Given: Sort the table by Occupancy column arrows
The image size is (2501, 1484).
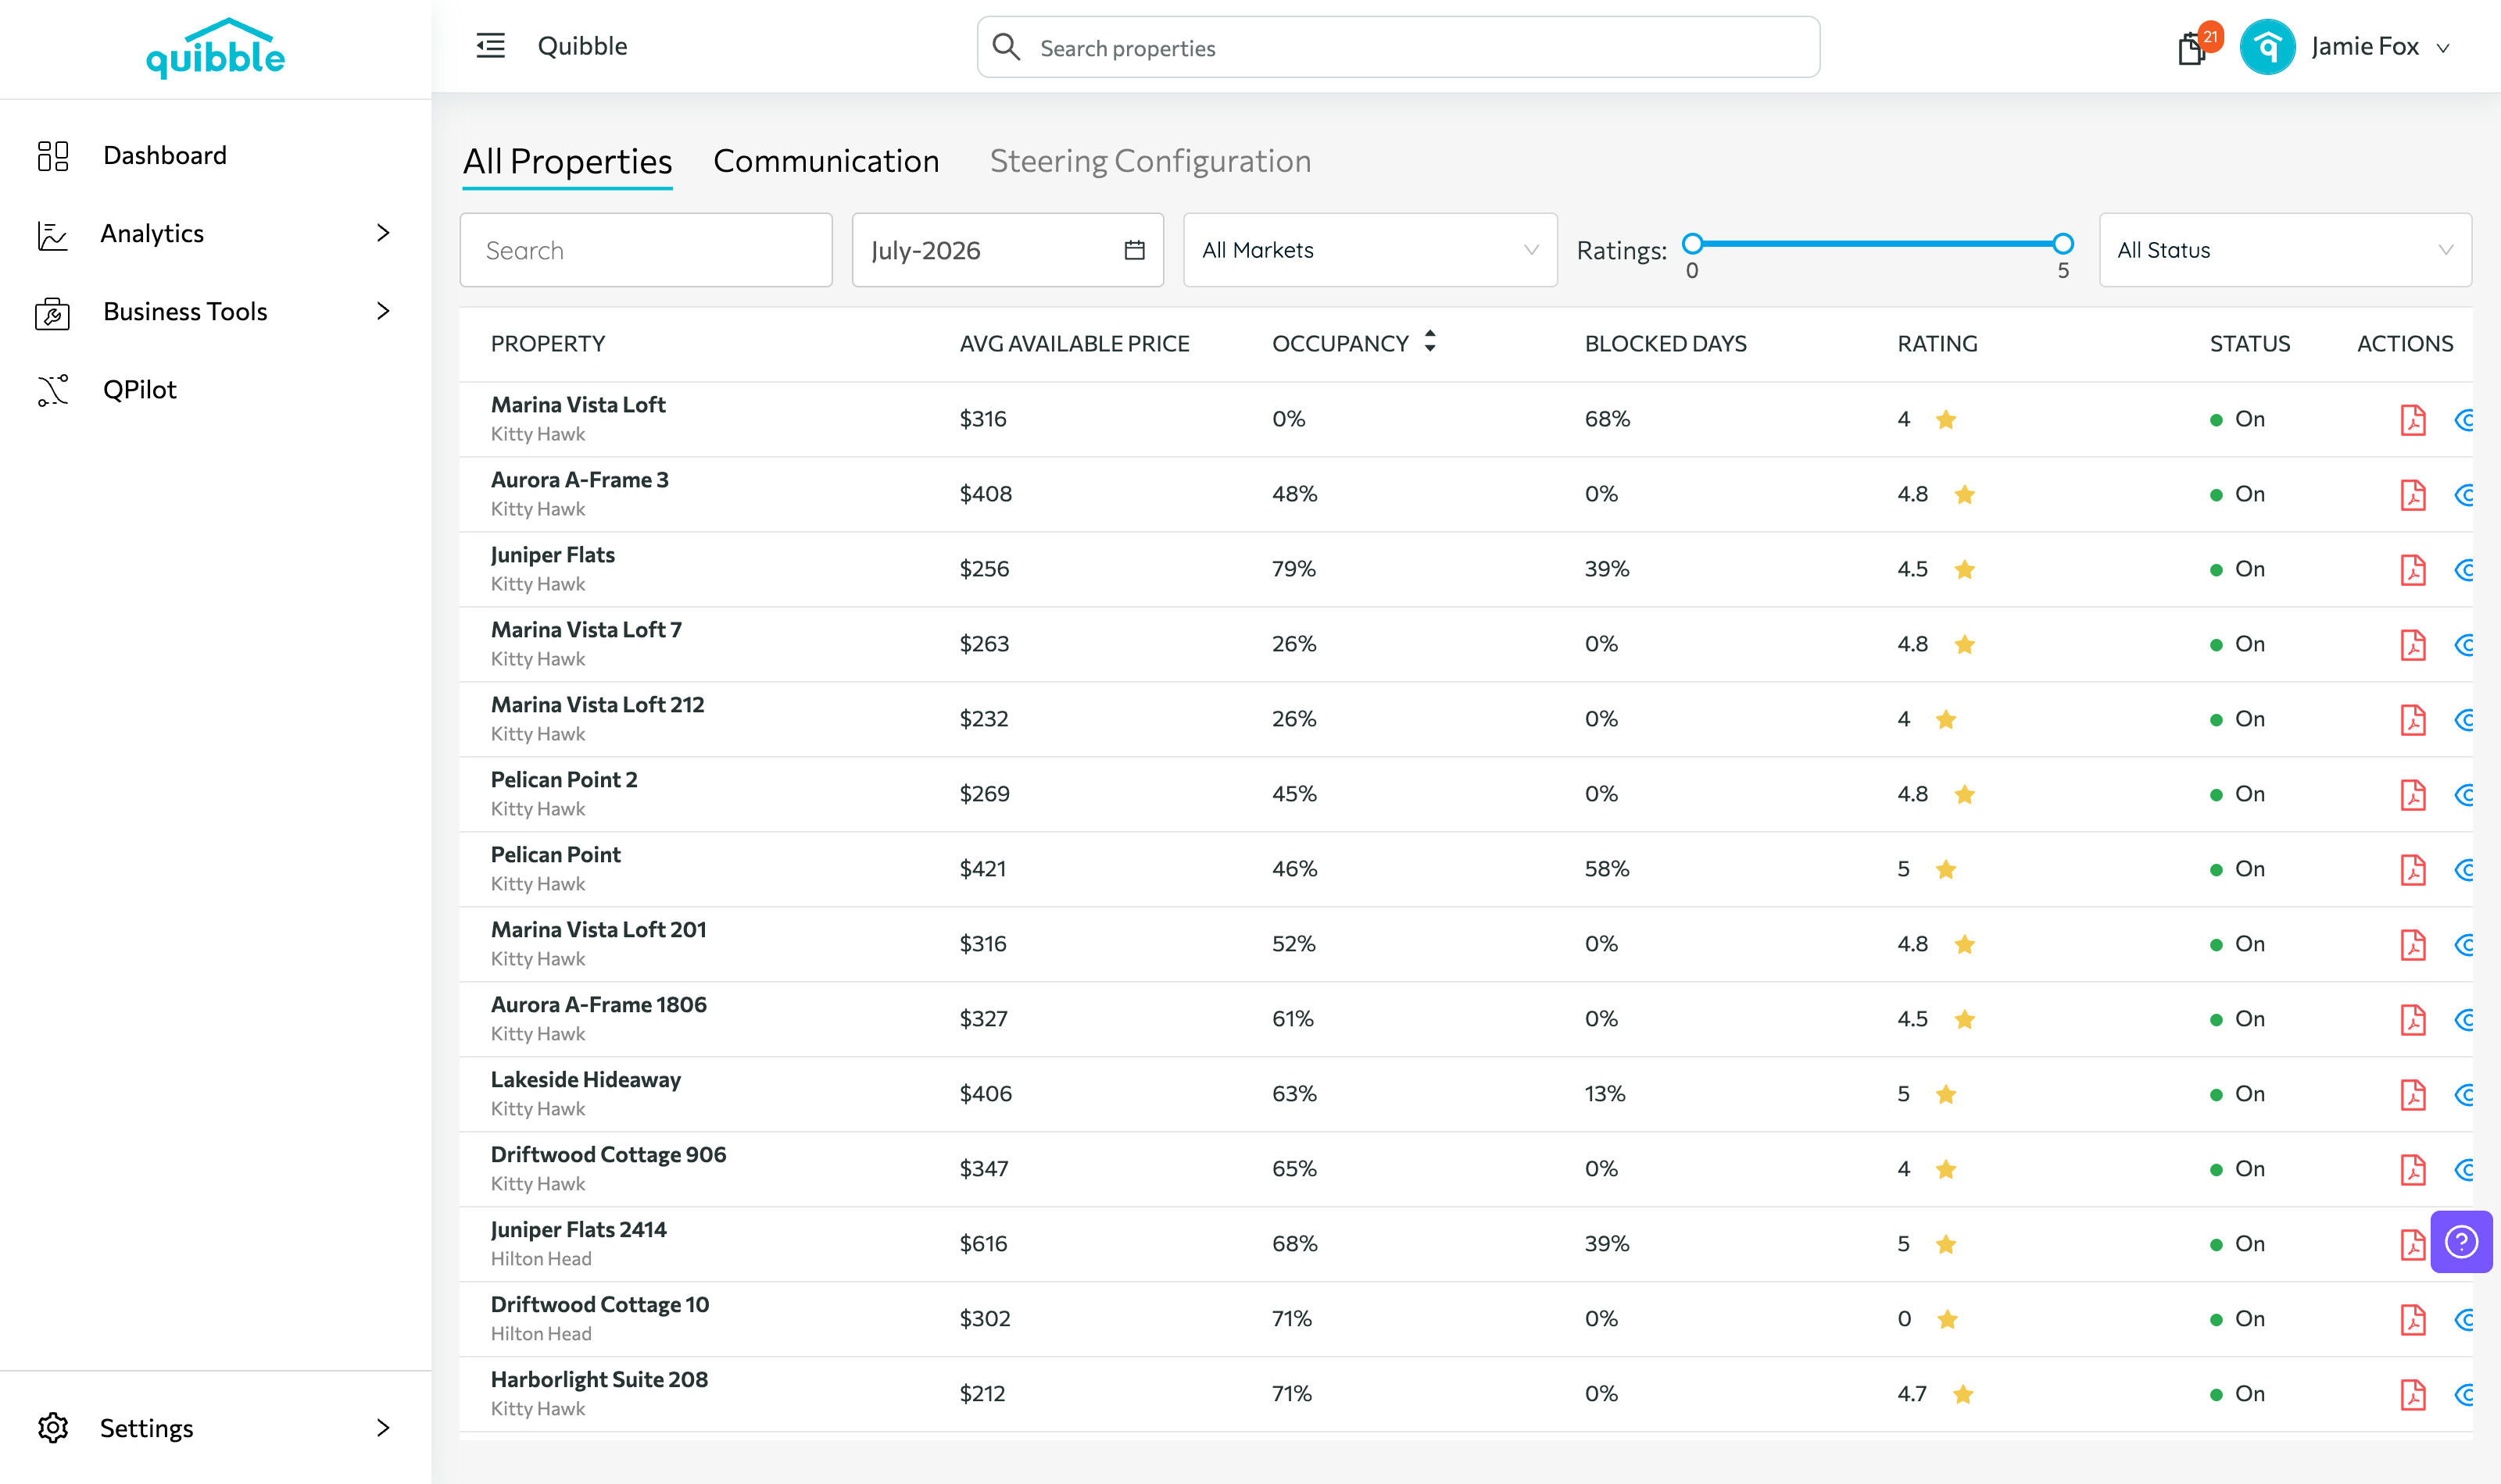Looking at the screenshot, I should (x=1429, y=342).
